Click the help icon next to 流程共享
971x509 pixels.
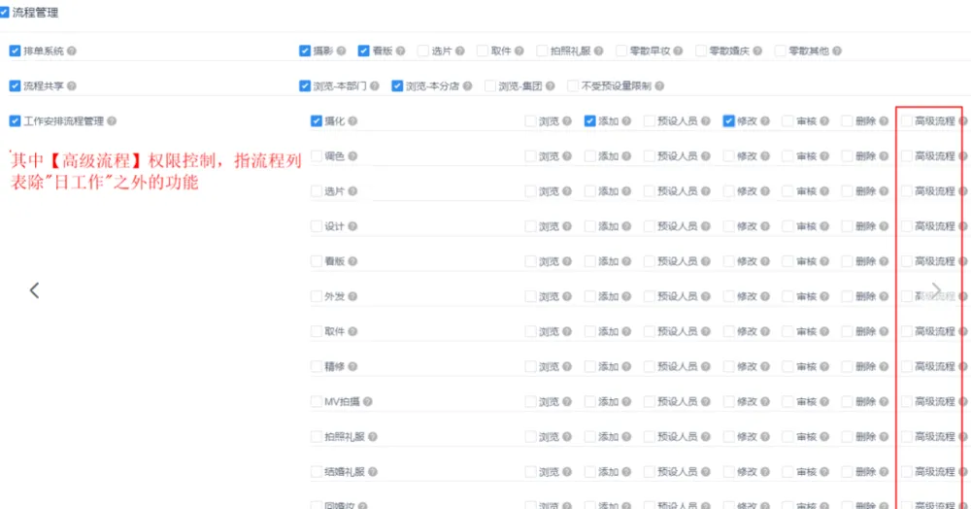click(x=72, y=86)
